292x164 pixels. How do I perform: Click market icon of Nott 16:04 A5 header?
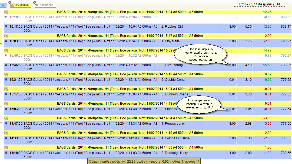tap(6, 12)
